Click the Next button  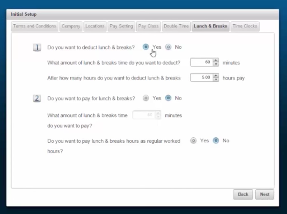(x=265, y=194)
